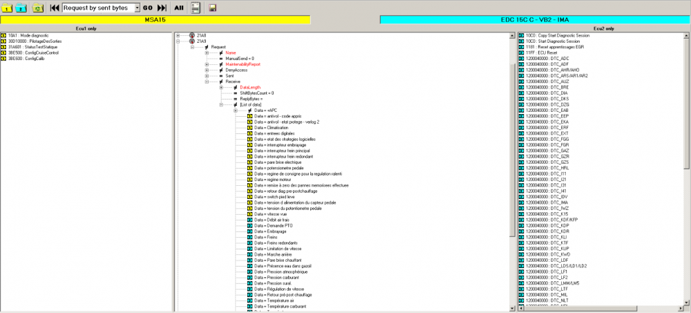691x313 pixels.
Task: Click yellow icon beside 10A1 : Mode diagnostic
Action: tap(4, 35)
